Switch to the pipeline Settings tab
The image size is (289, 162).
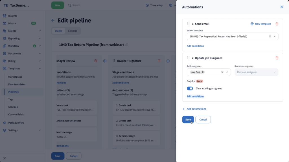(73, 31)
